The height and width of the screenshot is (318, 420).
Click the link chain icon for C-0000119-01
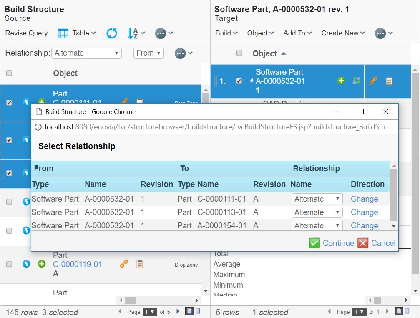[124, 264]
